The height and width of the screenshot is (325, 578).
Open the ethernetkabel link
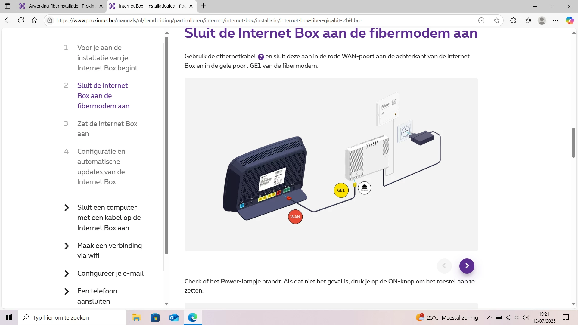point(236,56)
